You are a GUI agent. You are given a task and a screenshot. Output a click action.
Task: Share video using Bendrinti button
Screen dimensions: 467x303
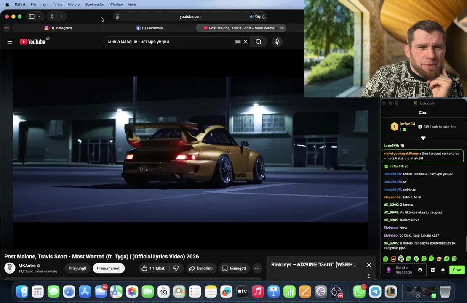coord(201,268)
